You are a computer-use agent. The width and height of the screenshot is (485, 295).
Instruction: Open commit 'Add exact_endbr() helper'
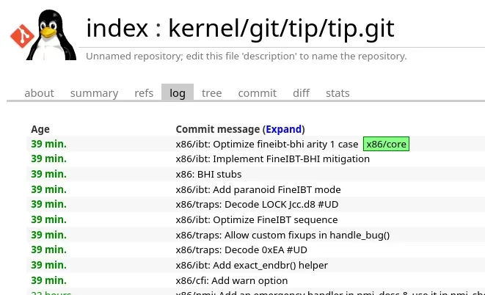(252, 265)
